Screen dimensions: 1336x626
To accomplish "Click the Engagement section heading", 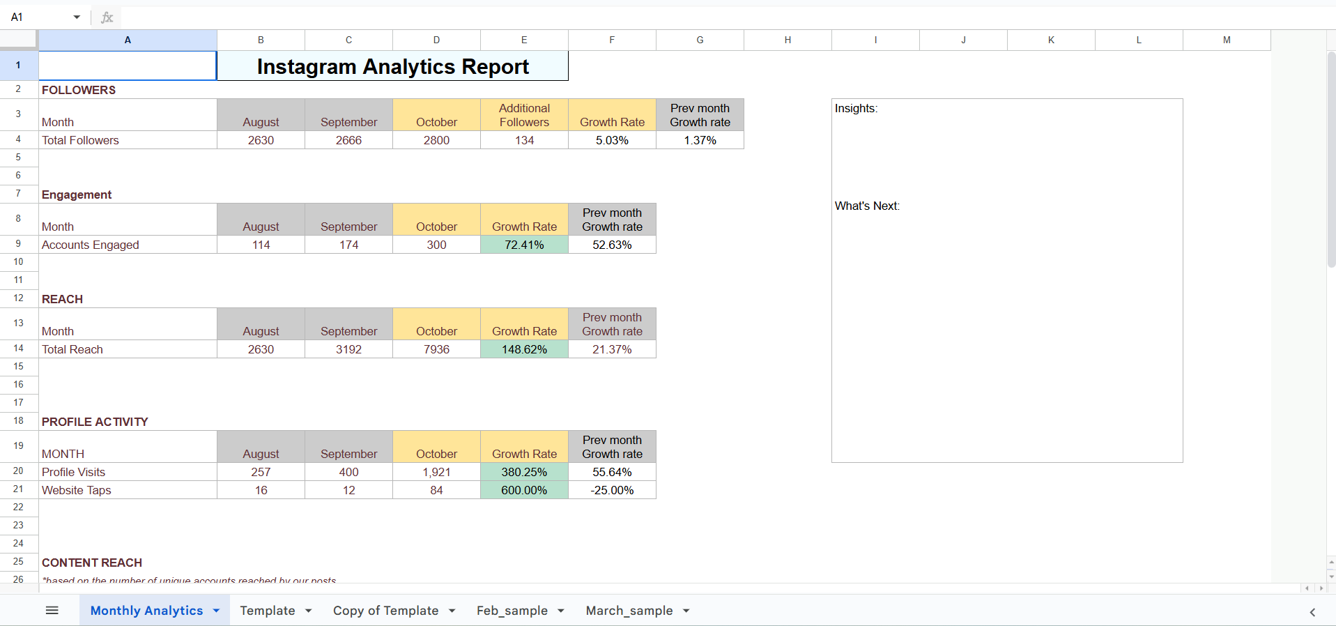I will (77, 194).
